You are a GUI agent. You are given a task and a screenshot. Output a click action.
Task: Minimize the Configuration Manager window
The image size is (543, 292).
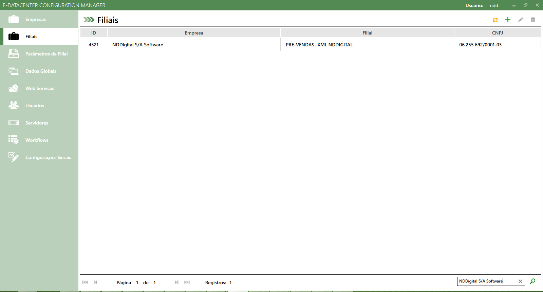pyautogui.click(x=514, y=5)
